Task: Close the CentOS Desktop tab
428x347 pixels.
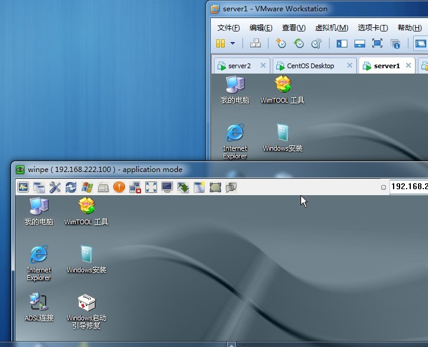Action: (349, 65)
